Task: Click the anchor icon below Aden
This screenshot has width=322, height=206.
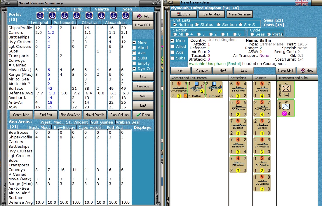Action: point(126,15)
